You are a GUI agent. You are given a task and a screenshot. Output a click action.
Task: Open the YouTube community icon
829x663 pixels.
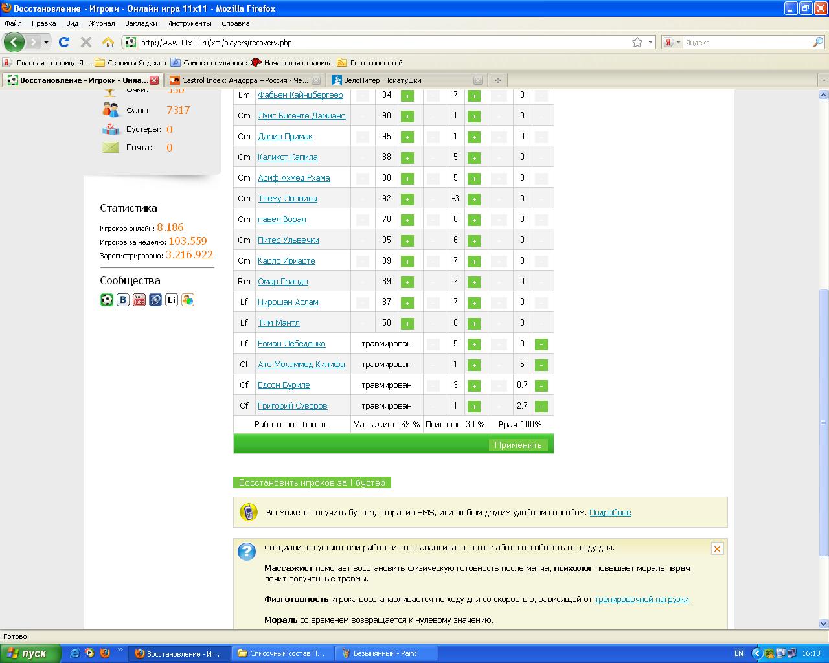[x=139, y=300]
